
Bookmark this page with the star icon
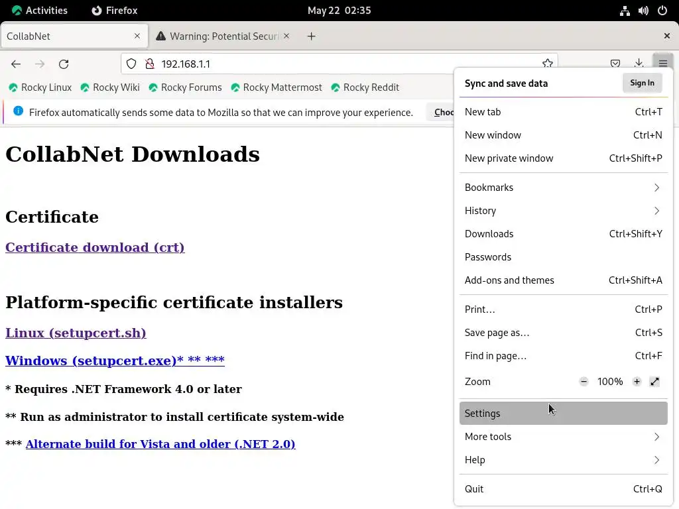pos(547,64)
